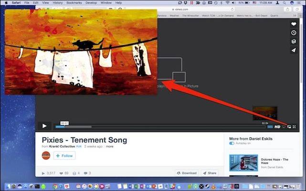Screen dimensions: 306x191
Task: Click the comments bubble showing 3
Action: click(x=87, y=173)
